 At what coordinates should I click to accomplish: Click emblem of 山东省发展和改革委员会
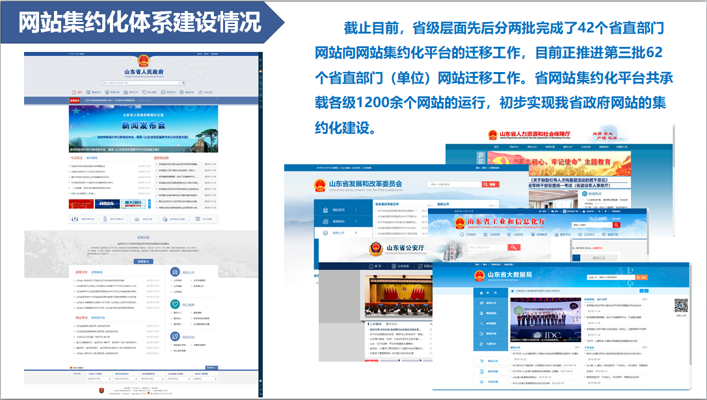[320, 185]
